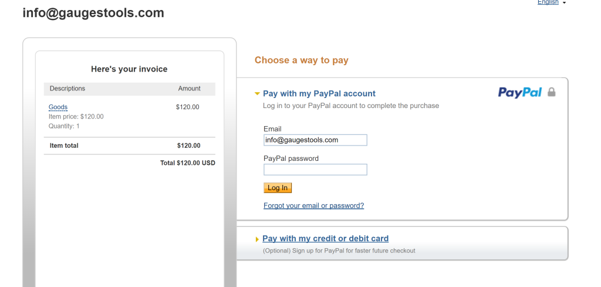
Task: Click into the PayPal password field
Action: tap(315, 170)
